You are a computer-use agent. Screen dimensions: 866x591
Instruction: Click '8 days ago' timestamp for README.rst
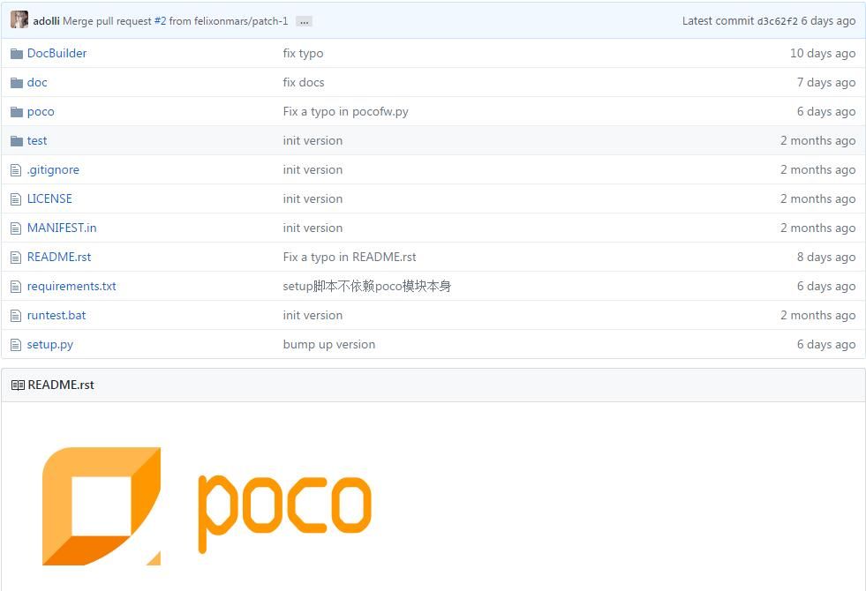[825, 257]
